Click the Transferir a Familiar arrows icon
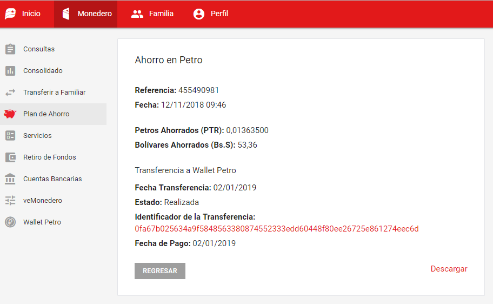This screenshot has height=304, width=493. tap(10, 92)
